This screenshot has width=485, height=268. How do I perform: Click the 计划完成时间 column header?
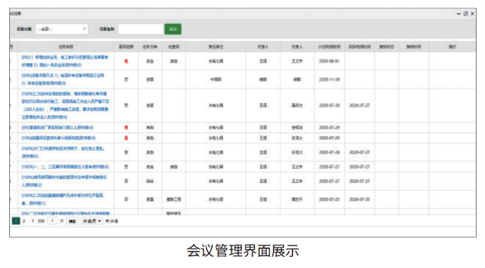pos(329,47)
